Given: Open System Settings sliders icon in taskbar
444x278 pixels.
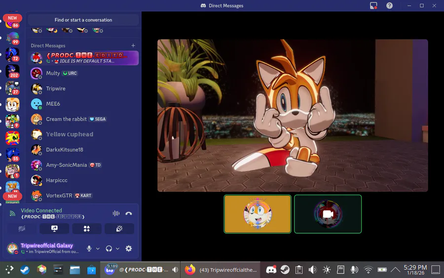Looking at the screenshot, I should [x=58, y=270].
